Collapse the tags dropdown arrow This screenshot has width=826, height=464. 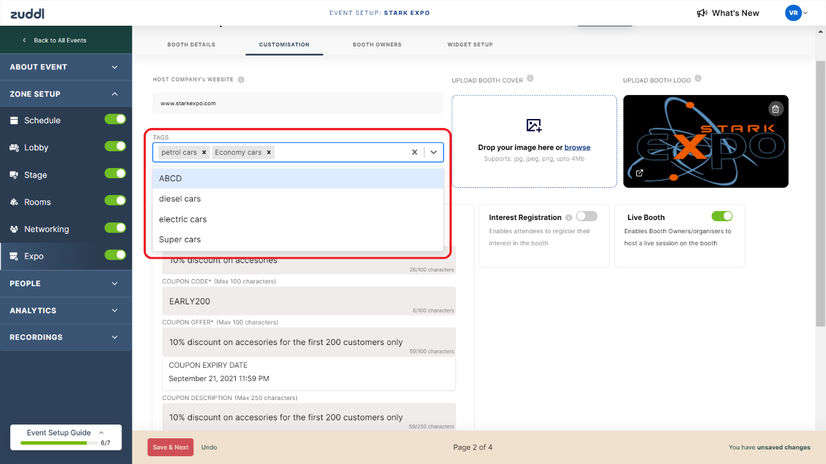coord(434,152)
